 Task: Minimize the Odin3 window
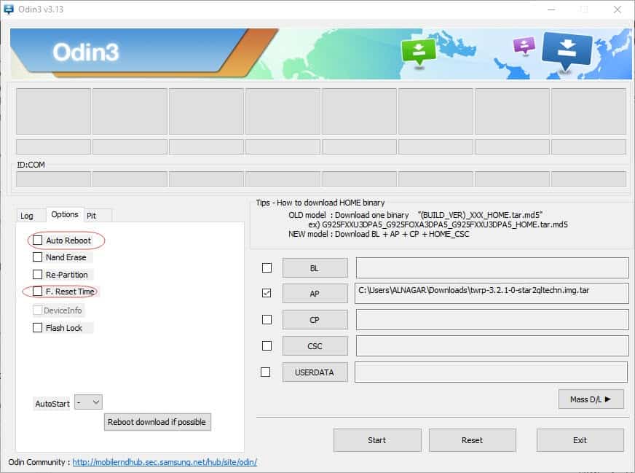pos(551,9)
